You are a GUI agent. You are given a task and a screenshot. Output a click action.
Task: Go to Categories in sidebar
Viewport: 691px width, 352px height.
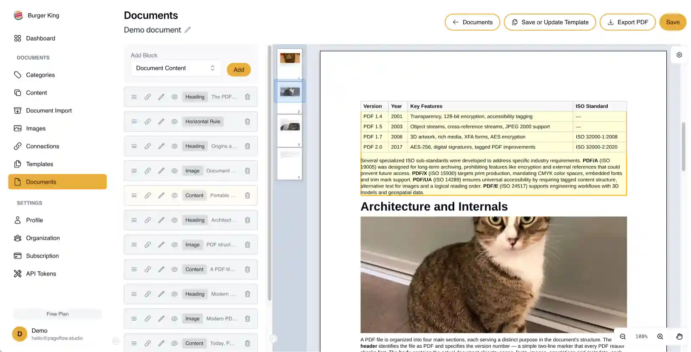(57, 75)
